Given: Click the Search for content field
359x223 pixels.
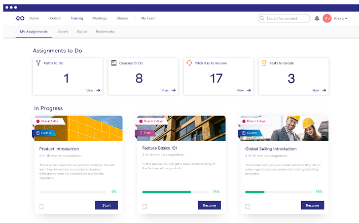Looking at the screenshot, I should pyautogui.click(x=286, y=18).
